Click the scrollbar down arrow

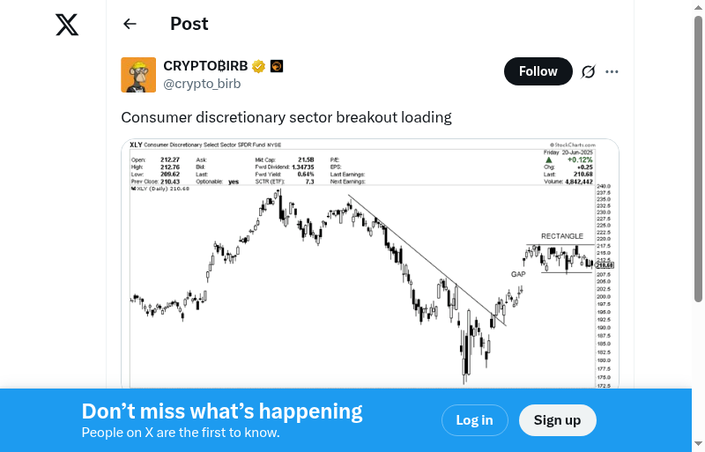pos(699,444)
